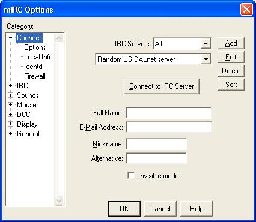The height and width of the screenshot is (222, 256).
Task: Expand the General category node
Action: tap(10, 134)
